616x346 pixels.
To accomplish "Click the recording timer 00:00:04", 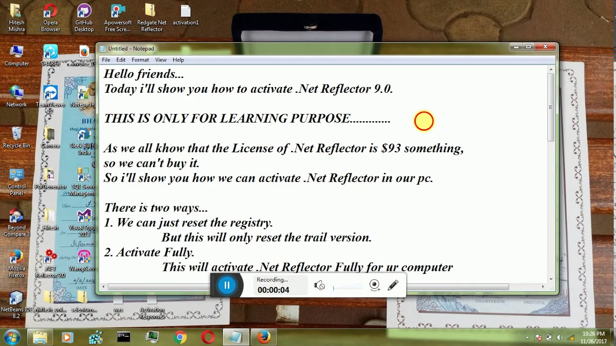I will tap(273, 290).
